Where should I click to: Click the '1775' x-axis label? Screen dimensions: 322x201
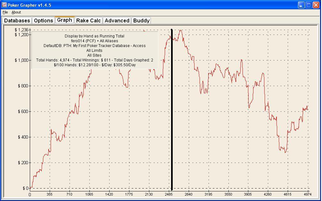click(129, 194)
